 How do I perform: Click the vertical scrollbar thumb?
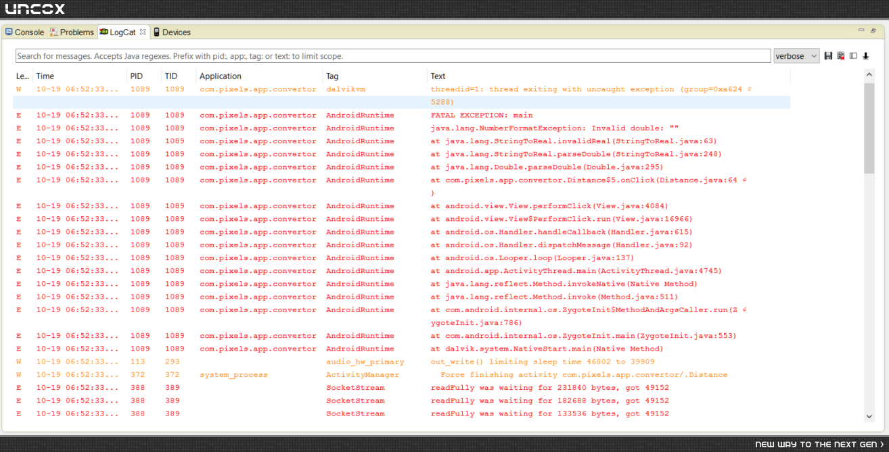point(869,128)
